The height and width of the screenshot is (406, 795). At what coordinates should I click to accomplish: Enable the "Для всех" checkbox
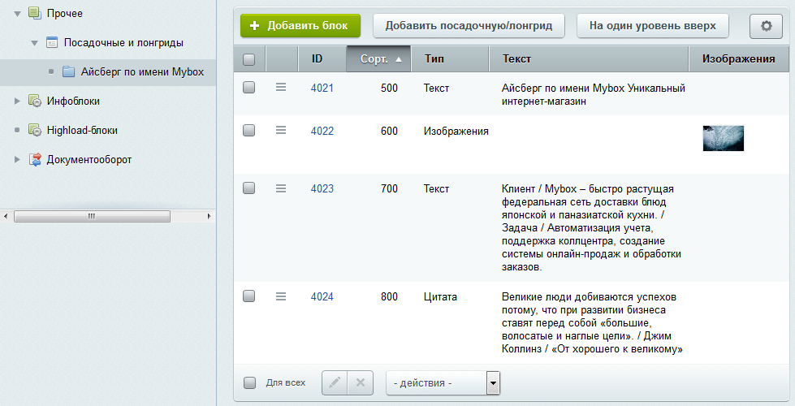[x=249, y=382]
